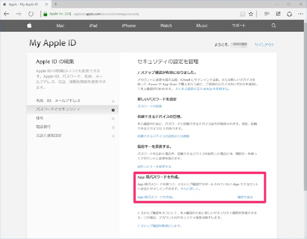Click the Apple logo in navigation bar
Screen dimensions: 307x239
(29, 26)
